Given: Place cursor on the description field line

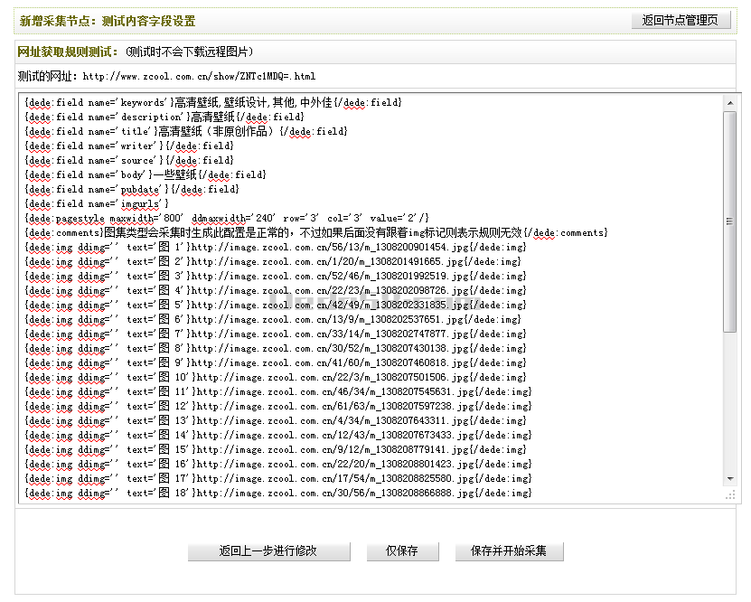Looking at the screenshot, I should pos(164,117).
